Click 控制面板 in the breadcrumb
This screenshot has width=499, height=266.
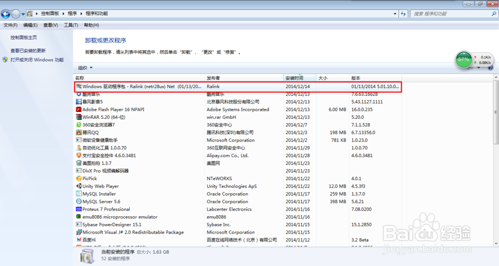(x=50, y=13)
